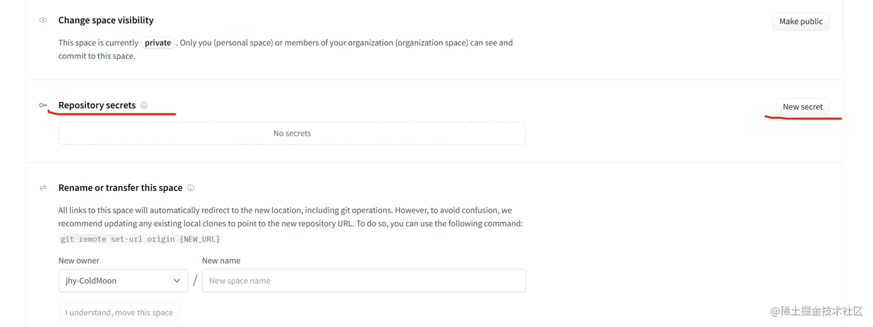The image size is (873, 327).
Task: Click the key icon beside Repository secrets
Action: pos(43,106)
